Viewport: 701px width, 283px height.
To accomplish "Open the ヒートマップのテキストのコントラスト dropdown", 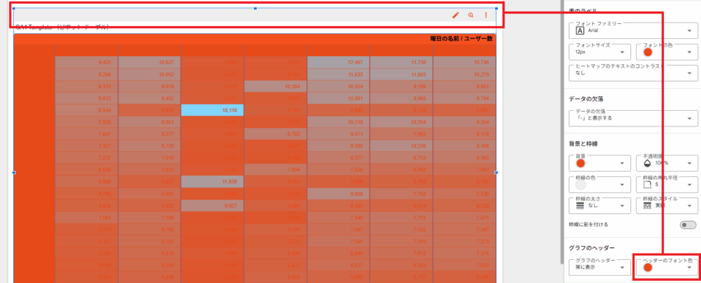I will tap(634, 72).
